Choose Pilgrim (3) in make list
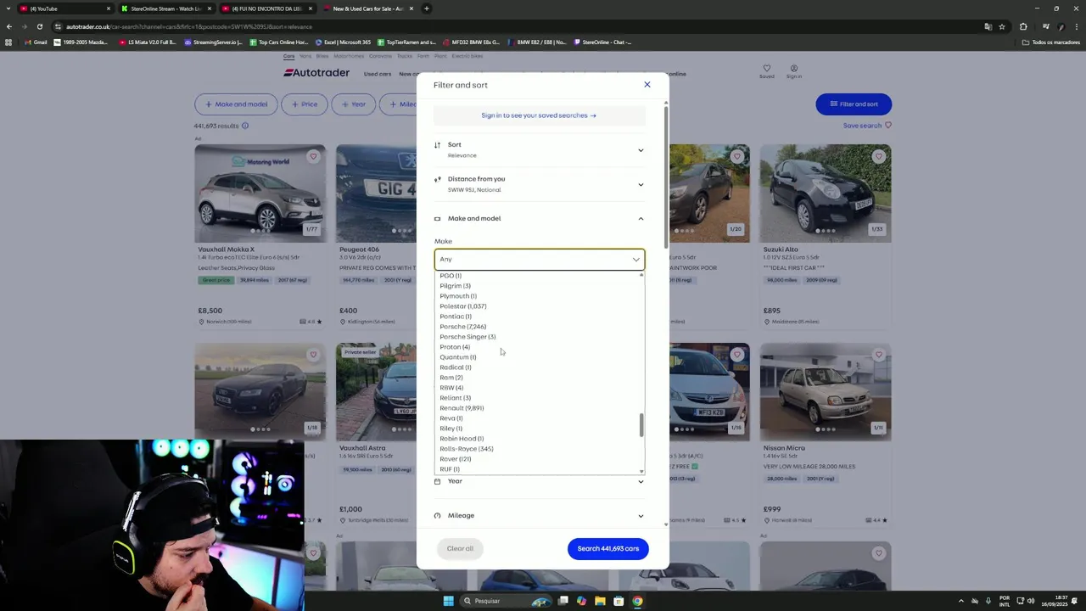The width and height of the screenshot is (1086, 611). click(x=455, y=286)
